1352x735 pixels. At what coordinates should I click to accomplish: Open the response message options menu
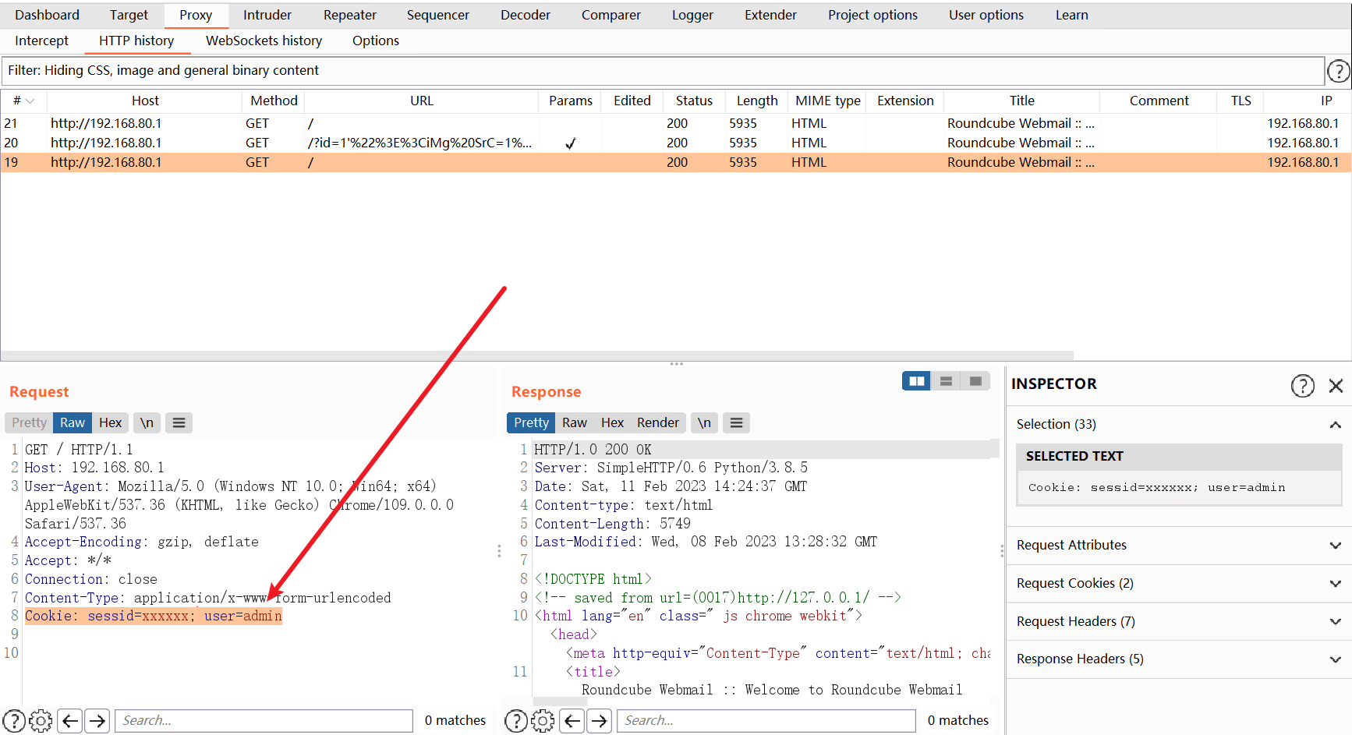(736, 422)
